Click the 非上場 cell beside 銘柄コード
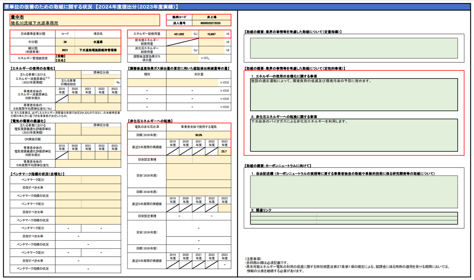The image size is (474, 280). point(212,17)
